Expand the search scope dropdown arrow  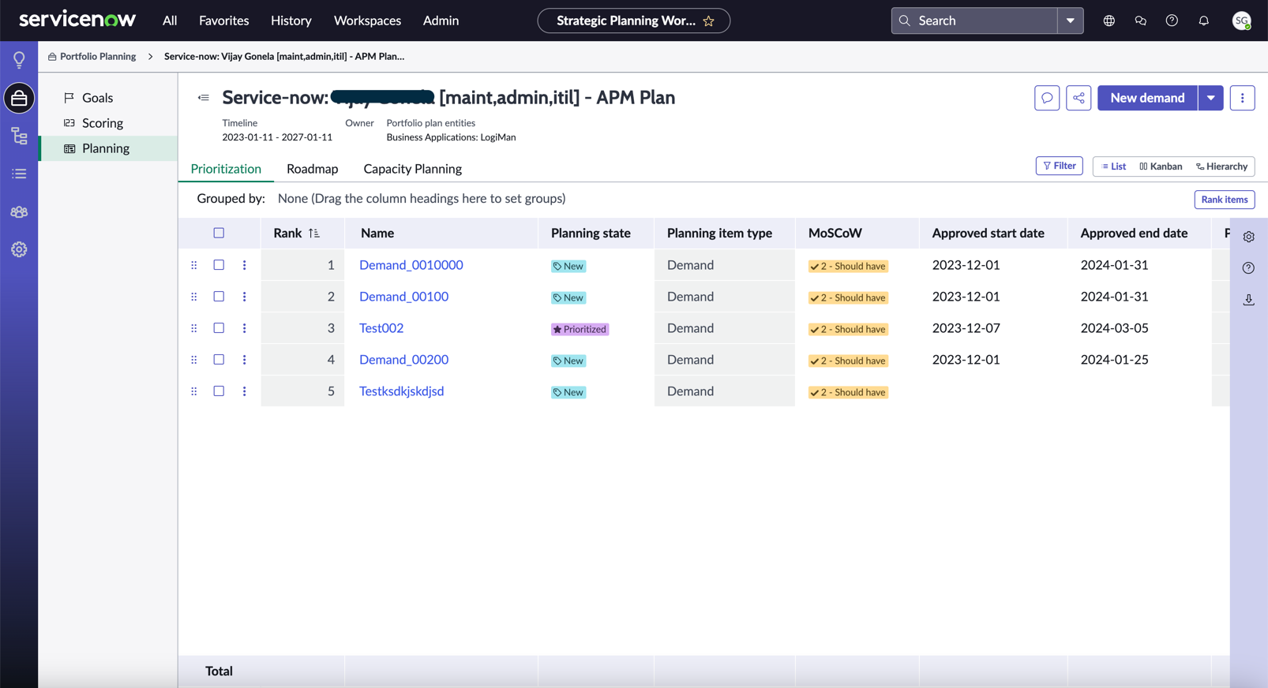(x=1071, y=21)
